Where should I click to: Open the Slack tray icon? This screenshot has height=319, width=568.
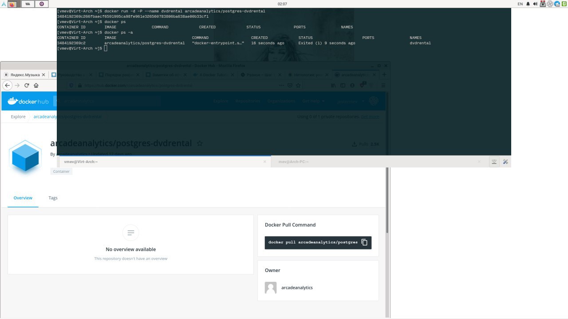point(550,4)
